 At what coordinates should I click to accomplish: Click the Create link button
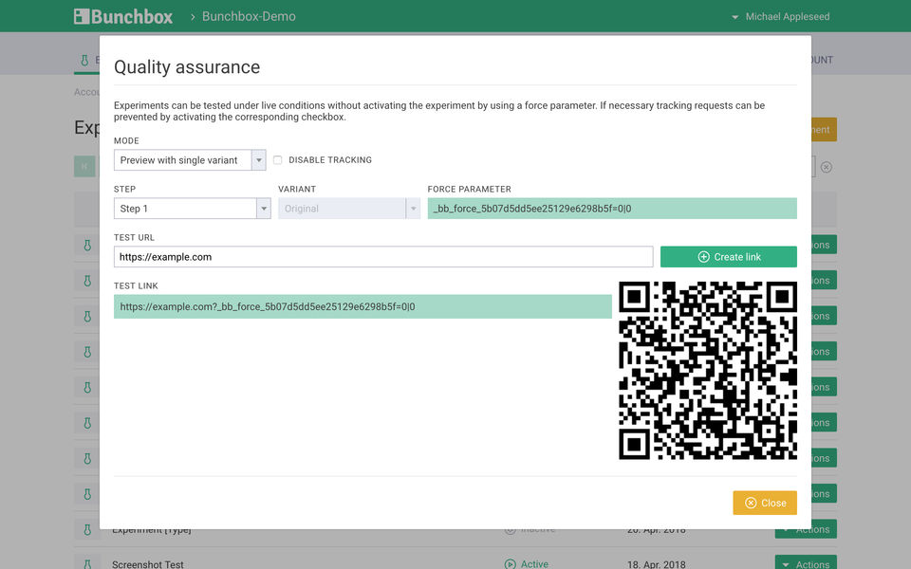pos(729,257)
